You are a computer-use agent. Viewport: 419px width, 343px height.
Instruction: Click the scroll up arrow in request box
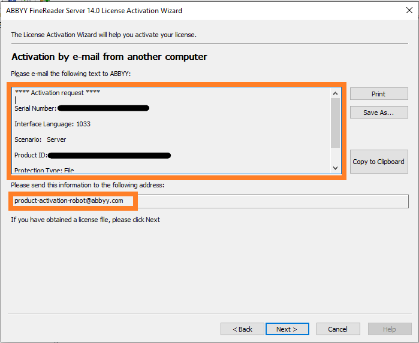pos(335,93)
